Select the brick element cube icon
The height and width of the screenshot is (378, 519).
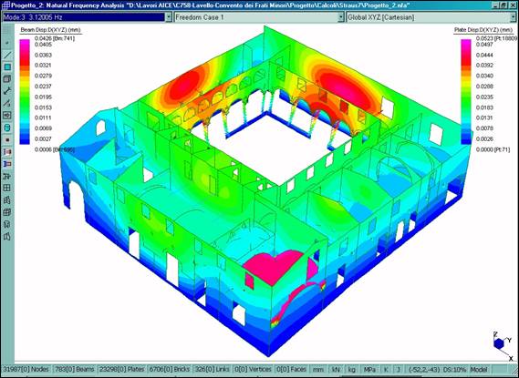pos(7,79)
